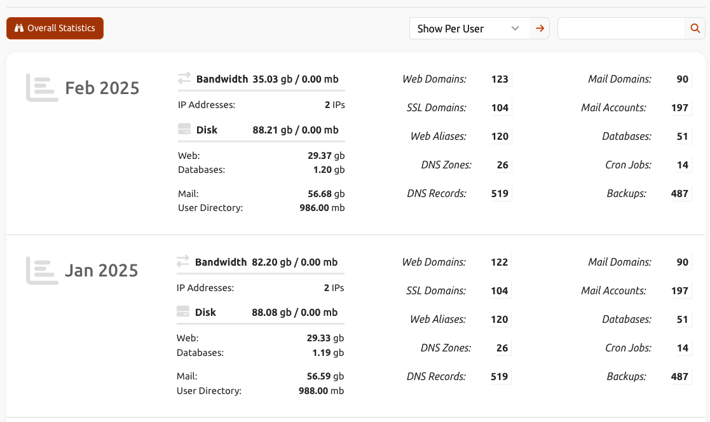Image resolution: width=710 pixels, height=422 pixels.
Task: Click the binoculars icon in Overall Statistics
Action: coord(19,28)
